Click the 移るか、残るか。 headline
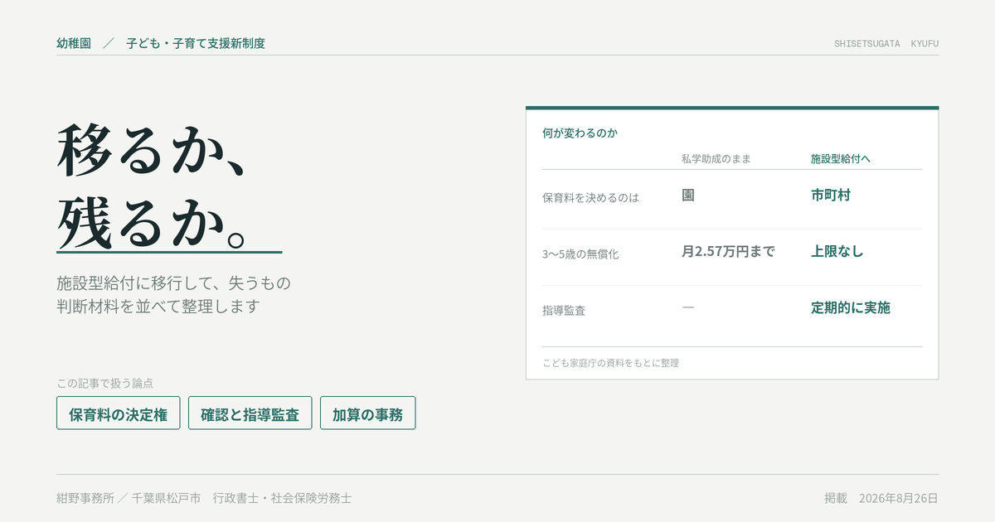The width and height of the screenshot is (995, 522). click(153, 187)
